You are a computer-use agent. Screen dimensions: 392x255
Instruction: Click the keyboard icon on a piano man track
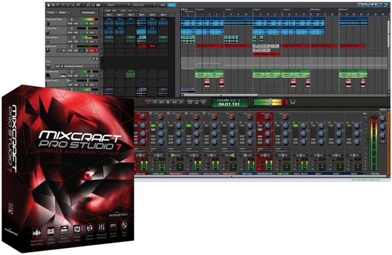(63, 76)
